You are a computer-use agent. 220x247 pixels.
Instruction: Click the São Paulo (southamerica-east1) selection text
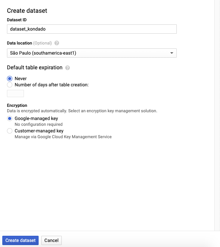(x=43, y=53)
